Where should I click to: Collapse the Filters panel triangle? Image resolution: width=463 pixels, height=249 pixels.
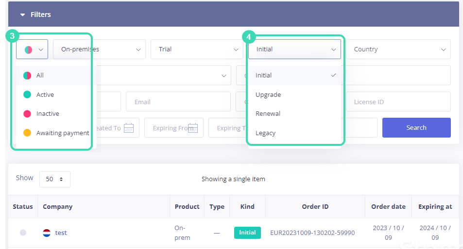click(22, 15)
